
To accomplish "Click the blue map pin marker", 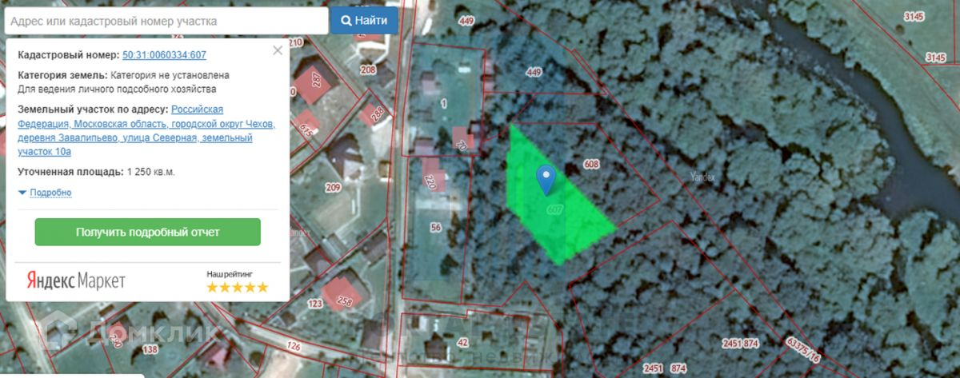I will click(x=546, y=180).
